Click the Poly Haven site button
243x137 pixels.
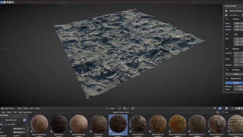(x=19, y=129)
